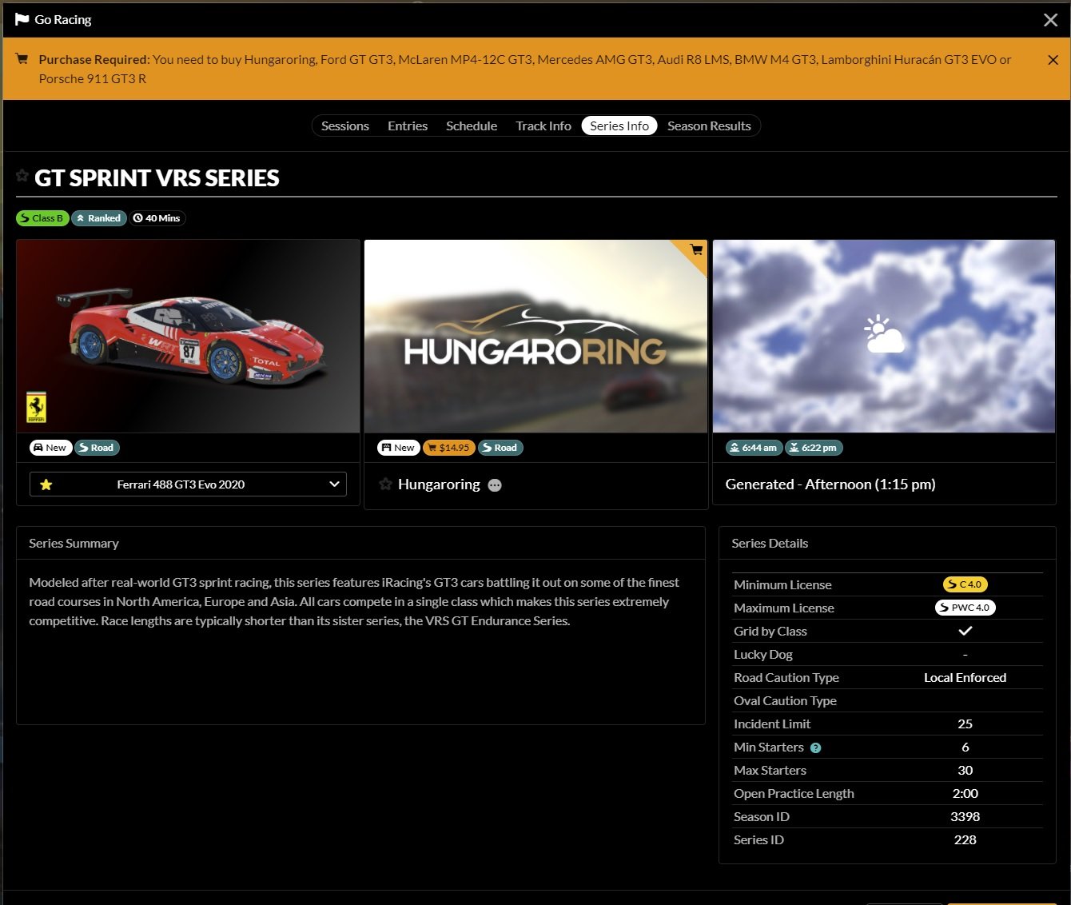Click the Min Starters help question icon
This screenshot has width=1071, height=905.
(x=815, y=748)
